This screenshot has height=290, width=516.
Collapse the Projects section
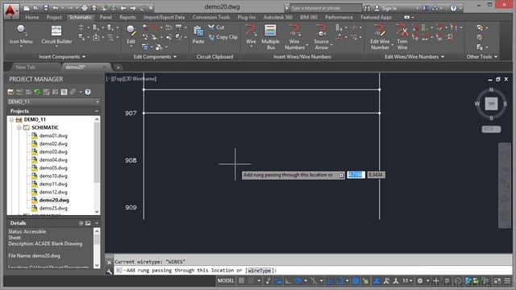point(97,111)
